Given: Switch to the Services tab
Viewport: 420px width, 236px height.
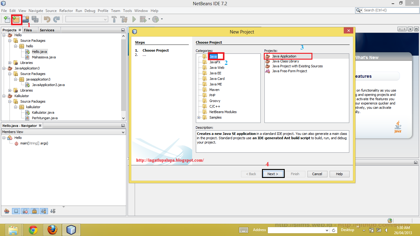Looking at the screenshot, I should point(47,30).
